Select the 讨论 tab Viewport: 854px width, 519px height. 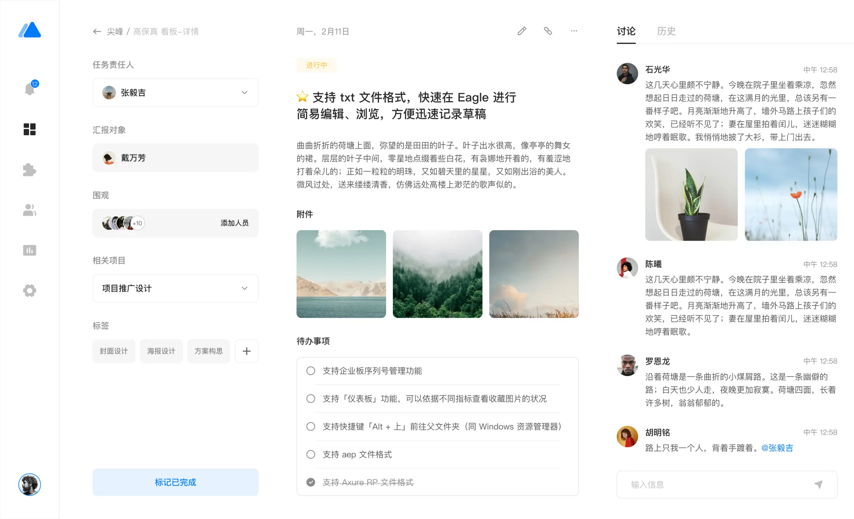point(626,31)
